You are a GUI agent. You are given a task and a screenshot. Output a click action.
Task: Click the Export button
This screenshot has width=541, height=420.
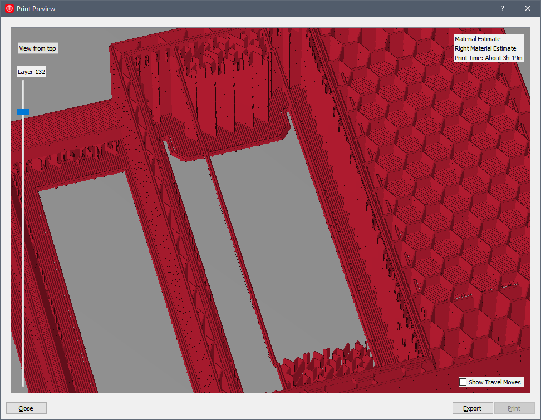472,408
